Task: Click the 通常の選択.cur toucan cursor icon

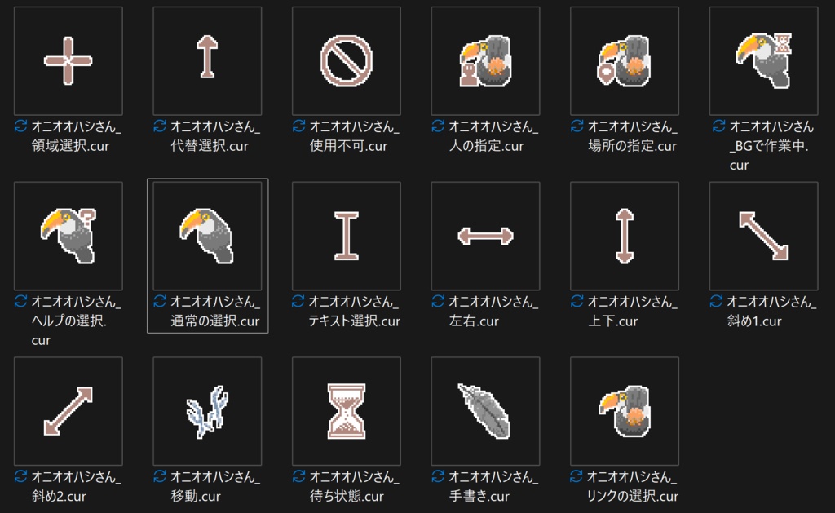Action: pos(207,236)
